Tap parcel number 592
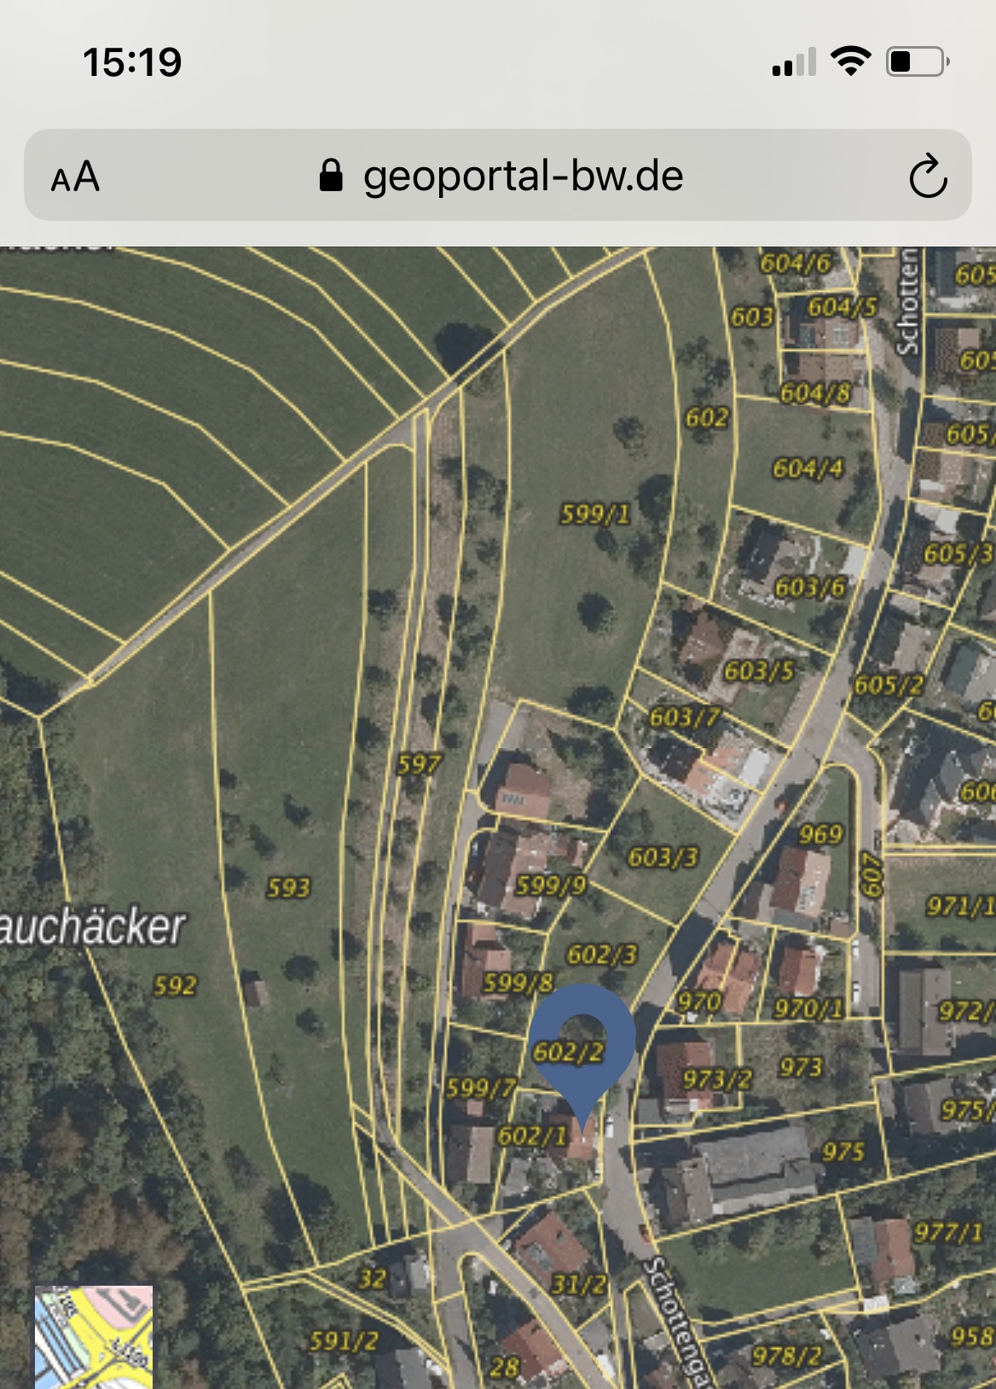Image resolution: width=996 pixels, height=1389 pixels. tap(175, 985)
